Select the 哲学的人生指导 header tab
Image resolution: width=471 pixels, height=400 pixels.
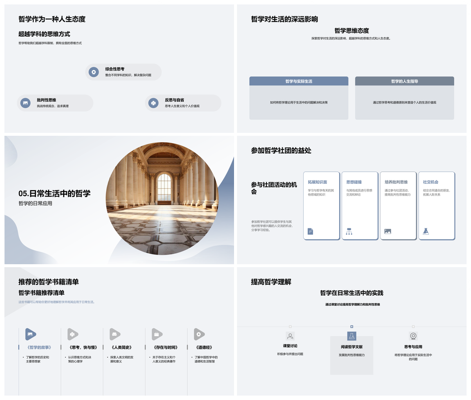click(x=404, y=81)
